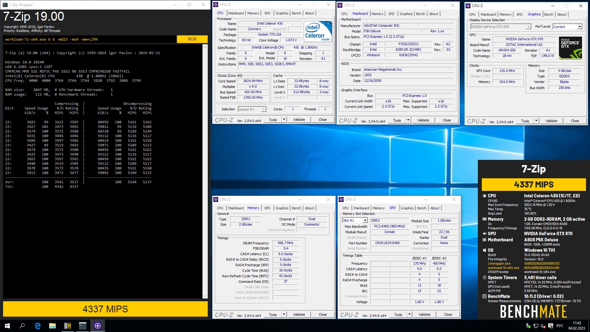
Task: Expand Tools arrow in Memory tab window
Action: click(284, 314)
